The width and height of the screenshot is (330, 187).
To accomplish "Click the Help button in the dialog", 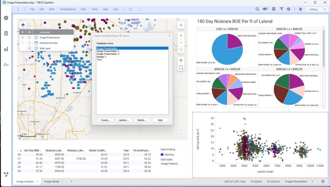I will click(160, 120).
